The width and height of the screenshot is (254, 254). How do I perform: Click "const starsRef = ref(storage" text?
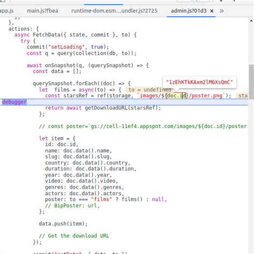pos(88,96)
